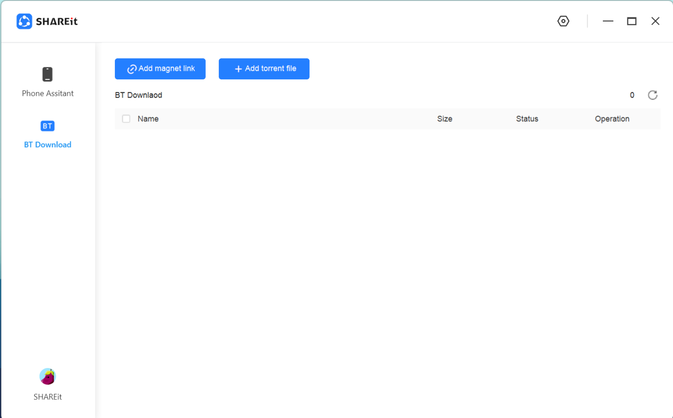Select the BT Download label text
673x418 pixels.
point(47,144)
